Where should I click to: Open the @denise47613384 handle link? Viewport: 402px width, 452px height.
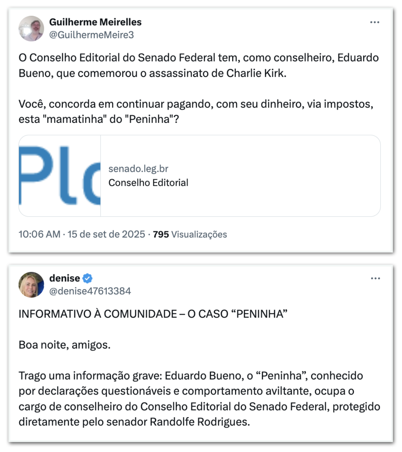90,291
